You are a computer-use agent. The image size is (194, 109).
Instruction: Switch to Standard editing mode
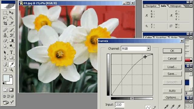coord(5,90)
